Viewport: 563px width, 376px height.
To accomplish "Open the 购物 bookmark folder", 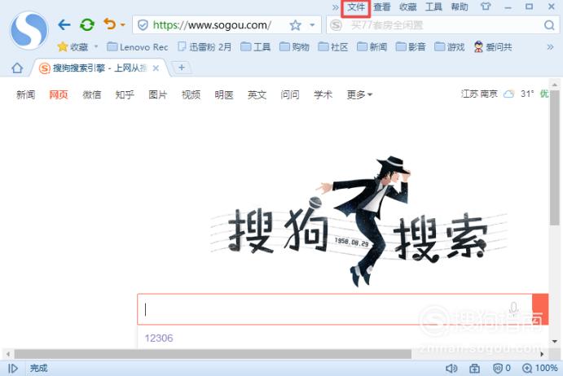I will point(294,47).
